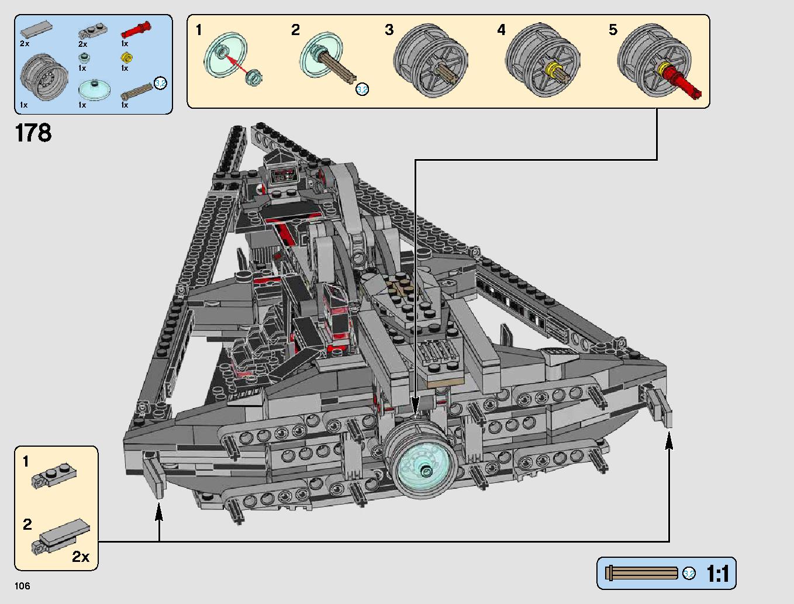The image size is (794, 604).
Task: Toggle the timer clock icon beside the axle part
Action: pos(160,83)
